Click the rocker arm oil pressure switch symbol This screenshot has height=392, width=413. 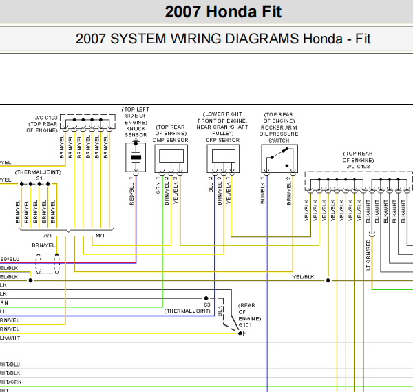point(279,158)
